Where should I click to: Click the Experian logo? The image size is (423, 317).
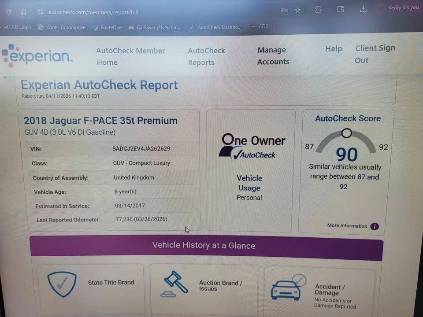pos(37,56)
